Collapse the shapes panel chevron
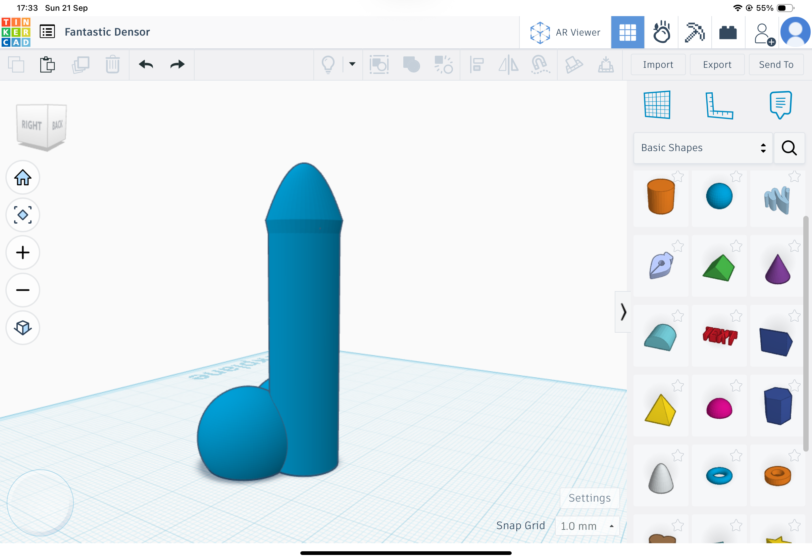This screenshot has width=812, height=560. tap(623, 312)
